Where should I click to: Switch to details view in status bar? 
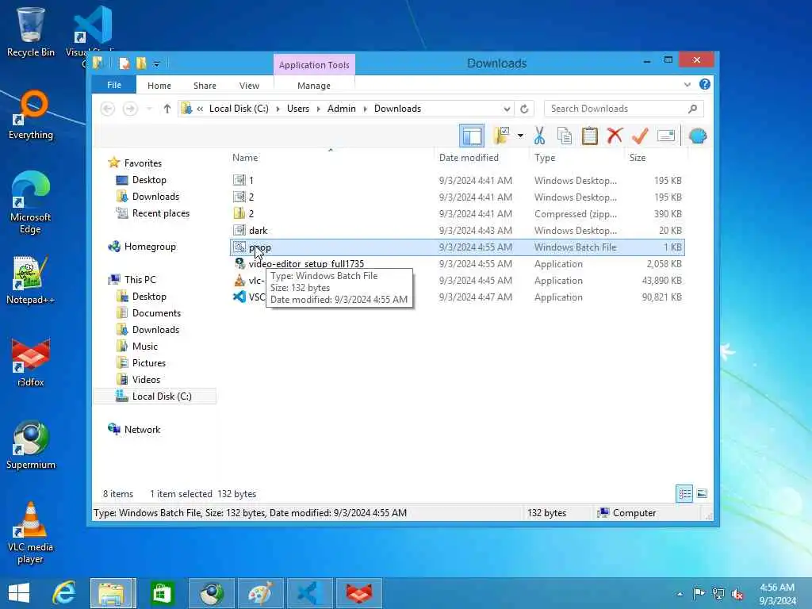[x=684, y=493]
